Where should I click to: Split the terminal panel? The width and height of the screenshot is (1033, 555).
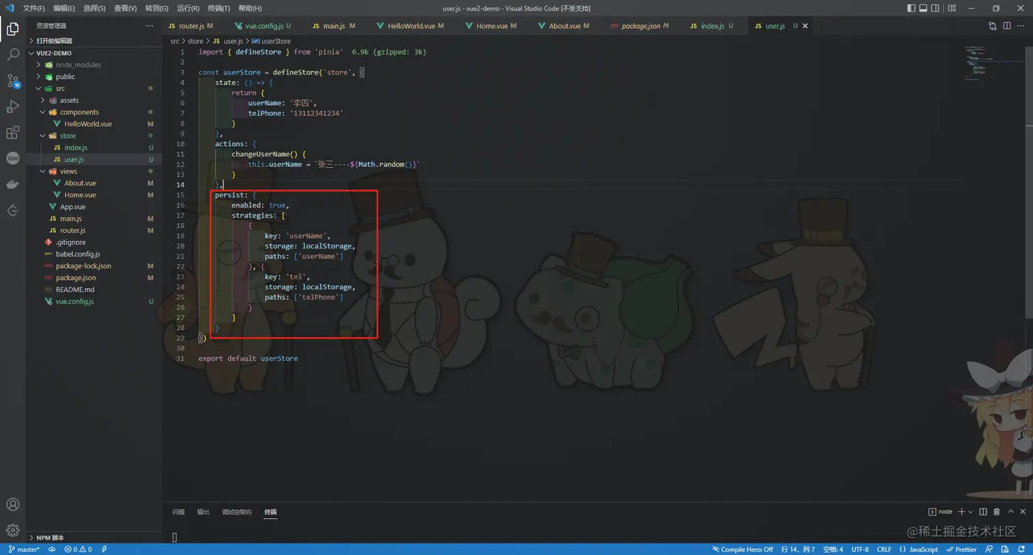pyautogui.click(x=983, y=511)
